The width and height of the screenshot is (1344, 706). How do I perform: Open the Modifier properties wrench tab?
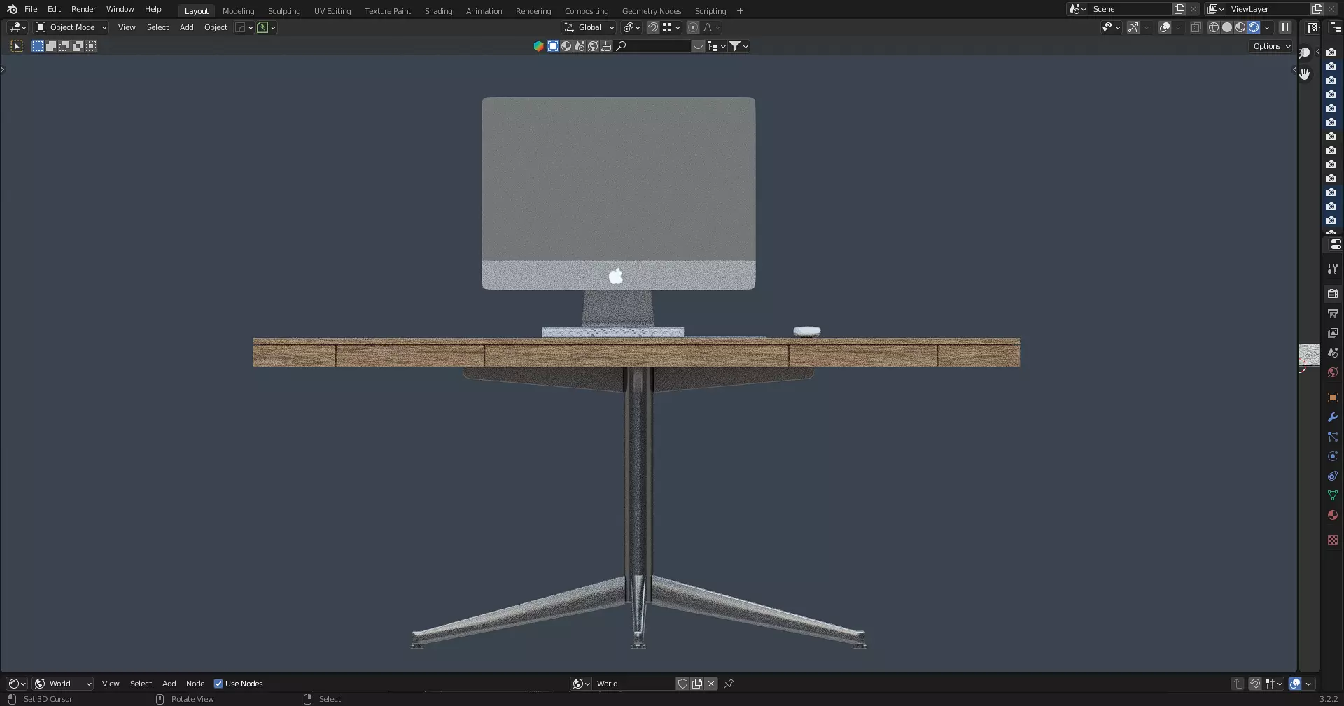(x=1333, y=417)
